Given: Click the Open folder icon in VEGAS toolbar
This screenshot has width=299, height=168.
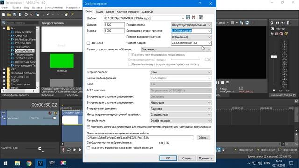Looking at the screenshot, I should (9, 14).
